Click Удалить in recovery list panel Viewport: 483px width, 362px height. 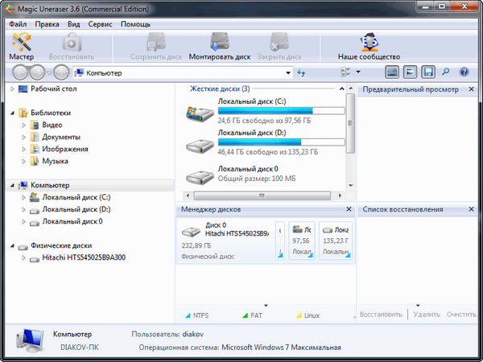427,315
